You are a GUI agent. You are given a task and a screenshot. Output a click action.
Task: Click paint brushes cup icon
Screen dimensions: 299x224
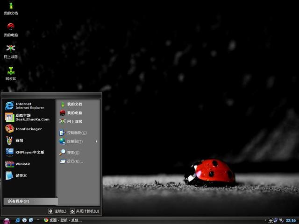click(9, 140)
